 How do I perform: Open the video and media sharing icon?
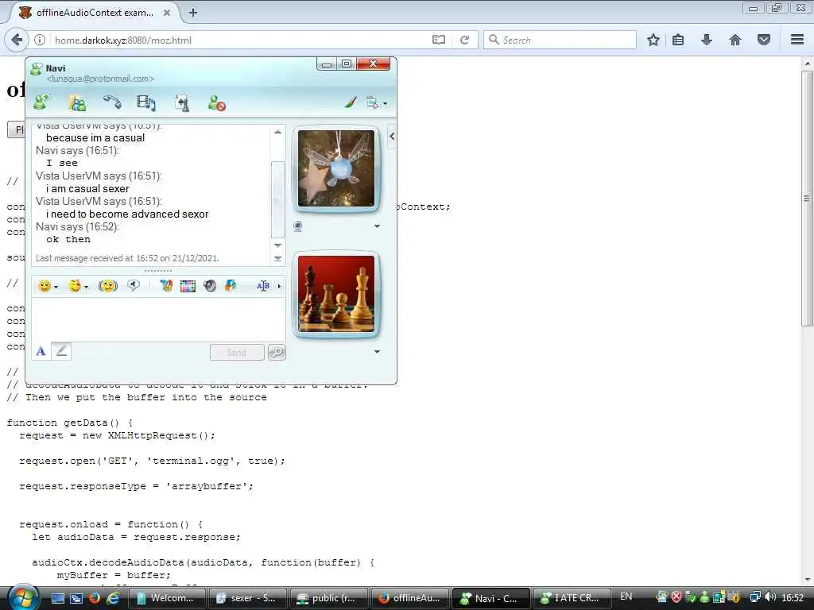[146, 102]
